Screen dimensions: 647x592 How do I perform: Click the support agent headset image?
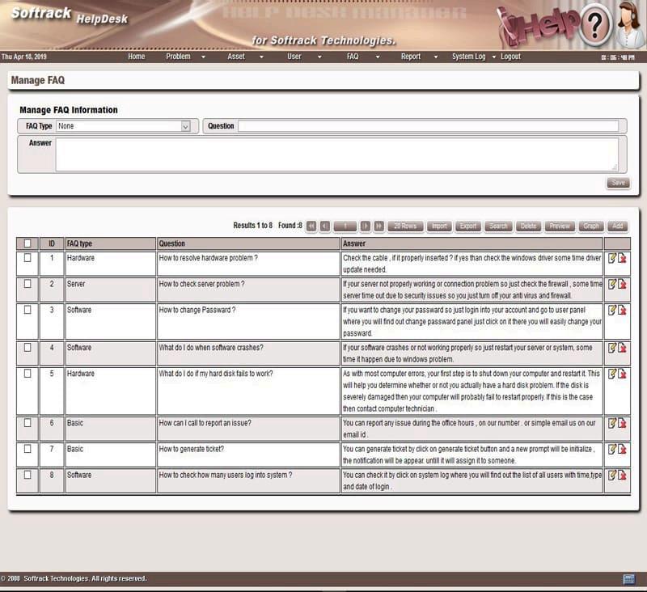click(x=630, y=25)
